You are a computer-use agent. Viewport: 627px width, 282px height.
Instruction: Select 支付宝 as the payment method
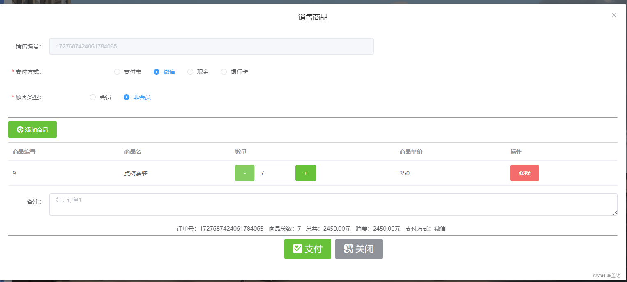coord(117,71)
